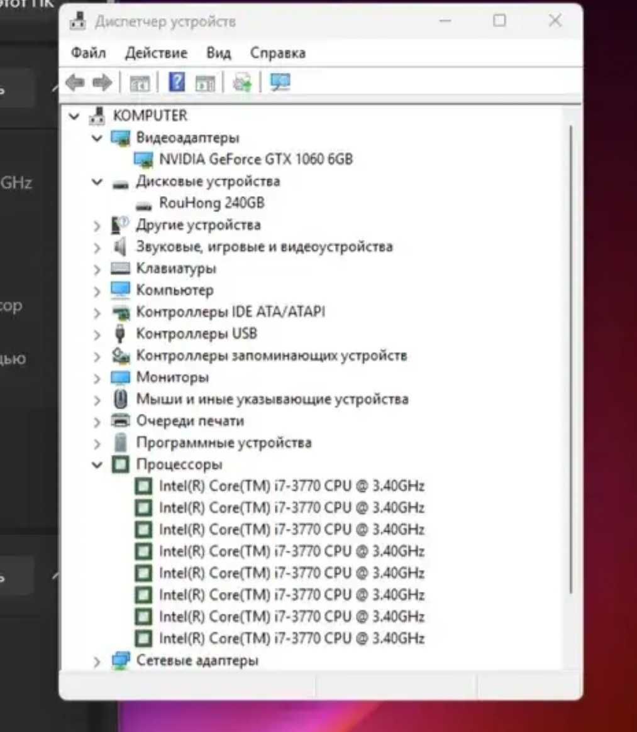Expand the Очереди печати branch
Screen dimensions: 637x732
tap(97, 422)
